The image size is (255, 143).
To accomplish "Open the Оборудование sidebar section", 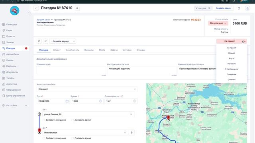I will (x=12, y=90).
